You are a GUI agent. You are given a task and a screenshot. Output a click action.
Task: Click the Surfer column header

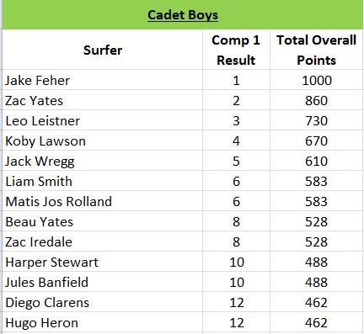[103, 50]
